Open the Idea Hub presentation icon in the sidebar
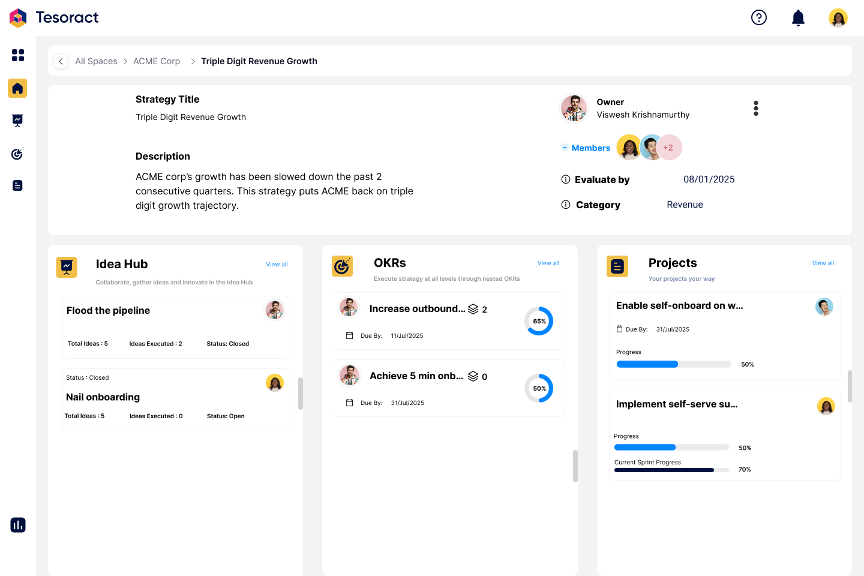 point(17,121)
